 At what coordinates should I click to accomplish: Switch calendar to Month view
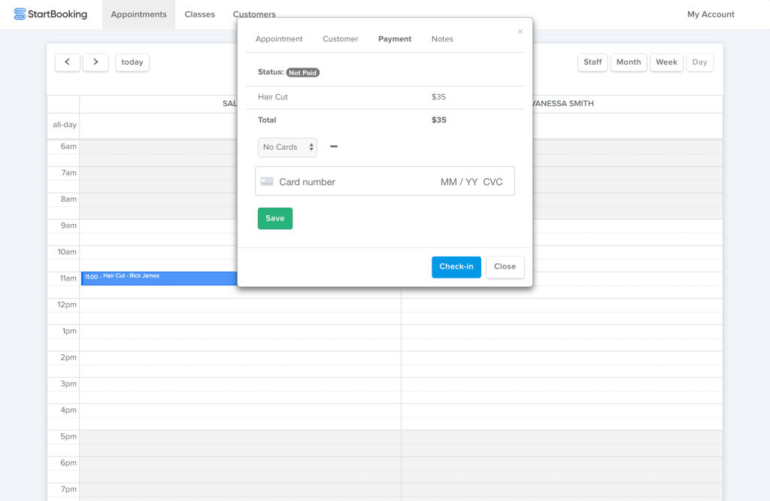coord(629,62)
